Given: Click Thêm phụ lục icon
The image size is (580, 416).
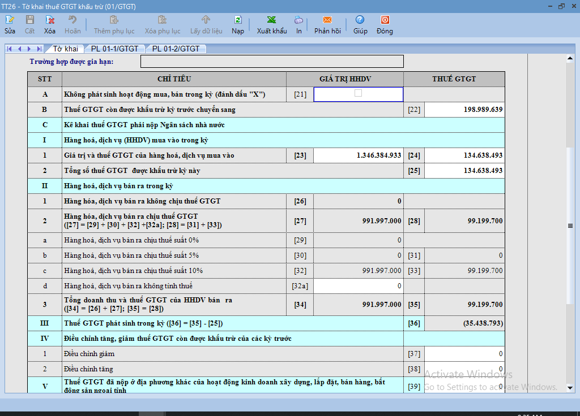Looking at the screenshot, I should (x=114, y=20).
